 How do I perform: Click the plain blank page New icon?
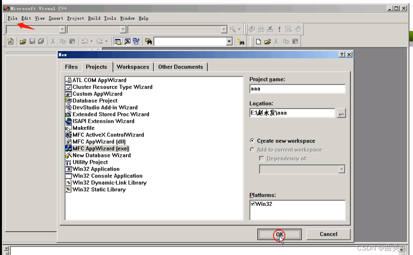click(x=258, y=42)
